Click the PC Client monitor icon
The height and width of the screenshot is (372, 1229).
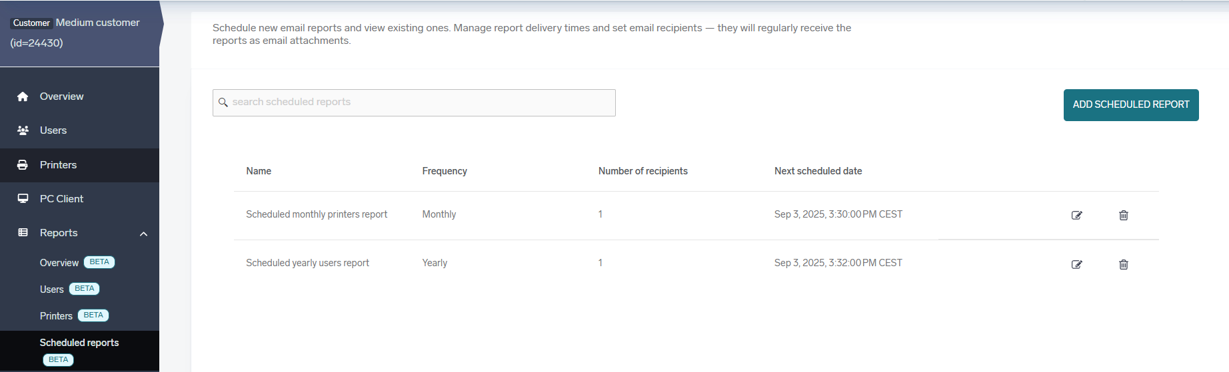pos(23,199)
